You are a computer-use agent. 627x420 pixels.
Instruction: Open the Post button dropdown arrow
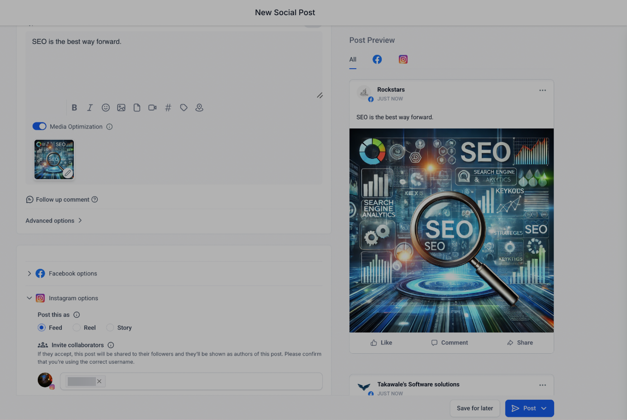[544, 408]
